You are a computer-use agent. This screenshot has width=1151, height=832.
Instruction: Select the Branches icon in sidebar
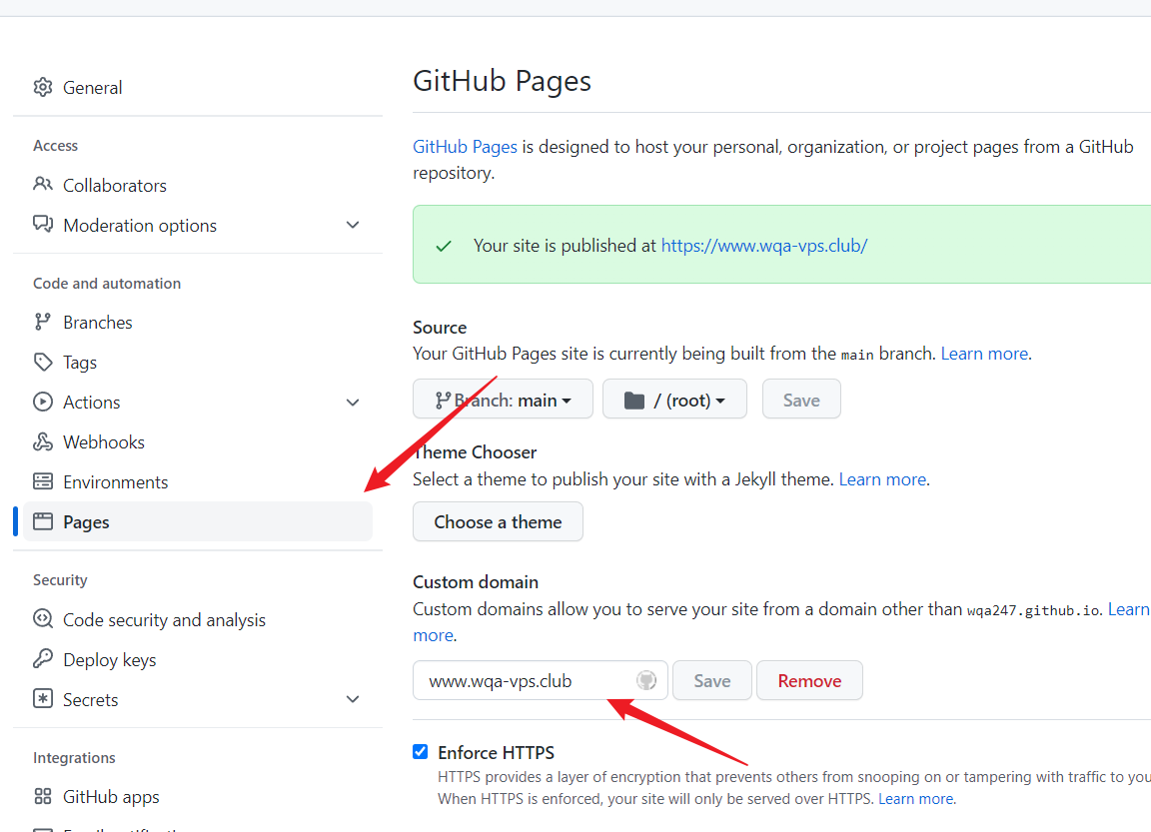pos(43,322)
